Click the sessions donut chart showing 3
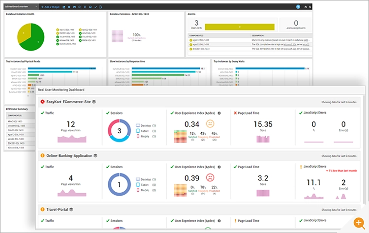Screen dimensions: 369x233 (x=120, y=131)
